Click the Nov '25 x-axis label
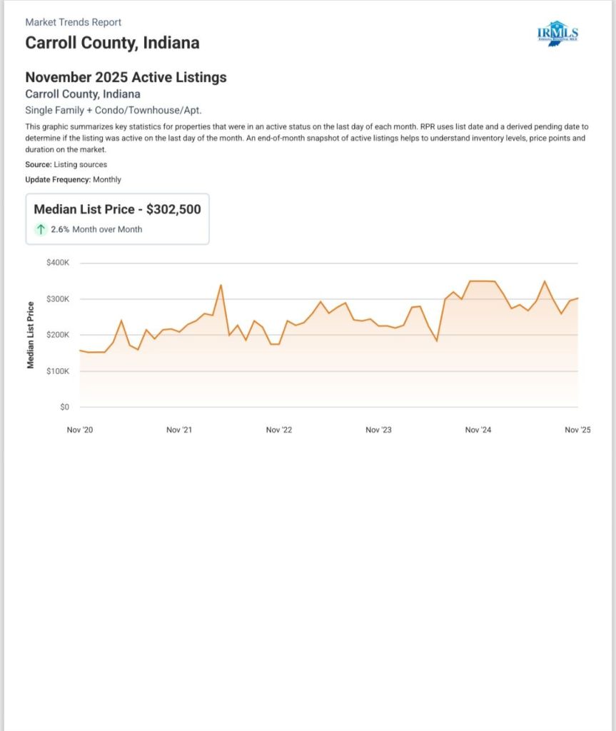Image resolution: width=616 pixels, height=731 pixels. click(577, 430)
